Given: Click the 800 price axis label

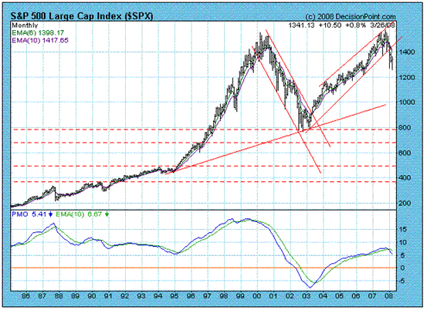Looking at the screenshot, I should click(x=404, y=127).
